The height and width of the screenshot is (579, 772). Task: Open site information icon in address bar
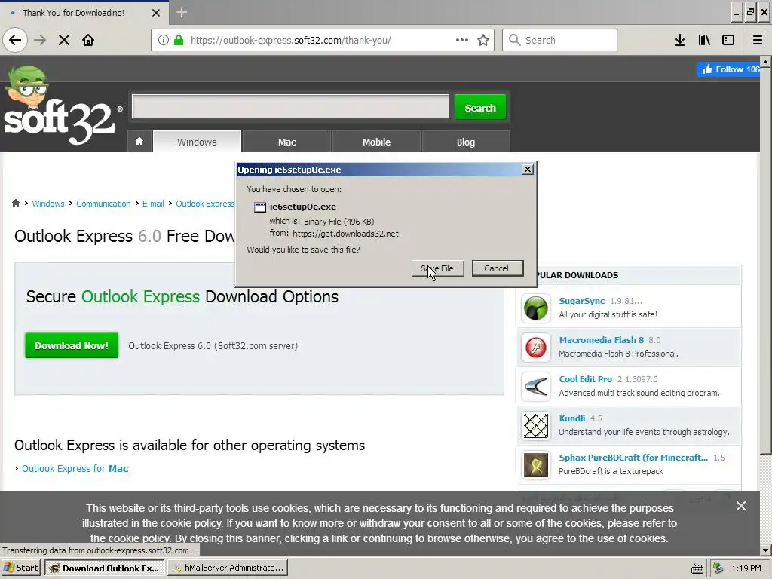click(163, 40)
